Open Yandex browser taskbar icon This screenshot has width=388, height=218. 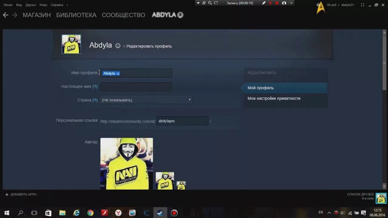pos(118,213)
